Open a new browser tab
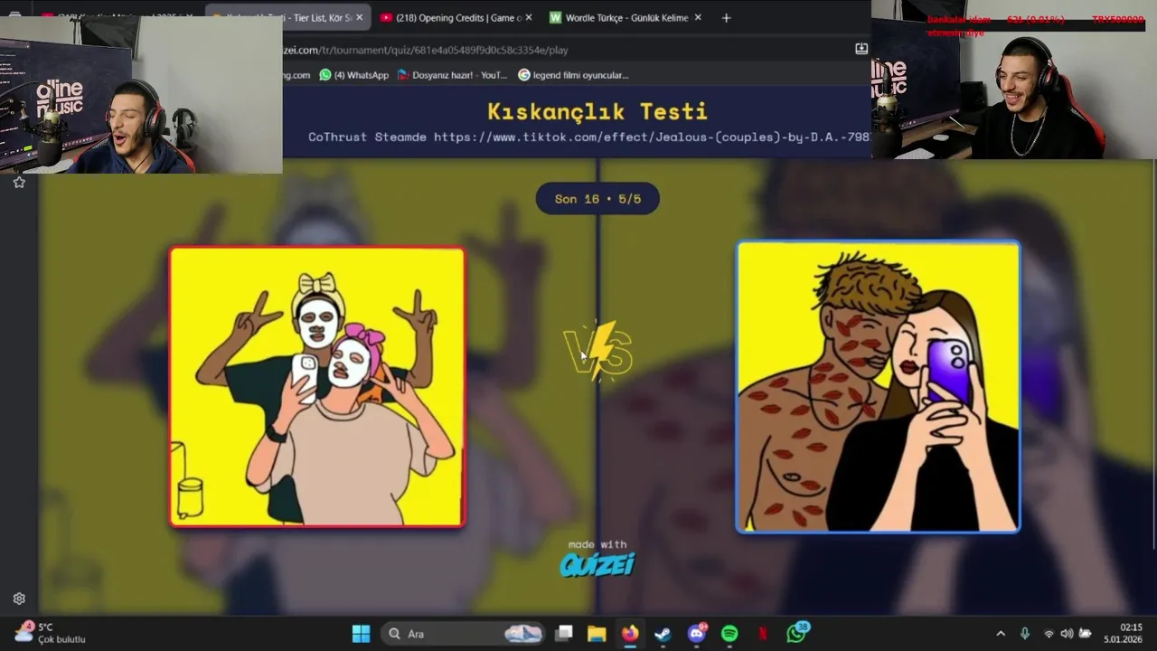 (726, 18)
